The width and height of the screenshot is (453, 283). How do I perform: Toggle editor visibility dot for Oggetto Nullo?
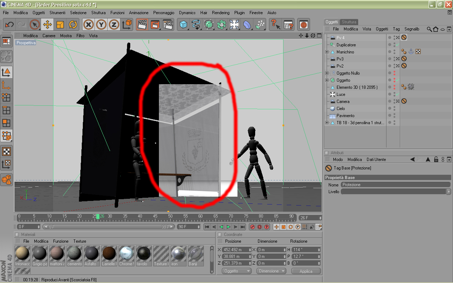[x=394, y=72]
